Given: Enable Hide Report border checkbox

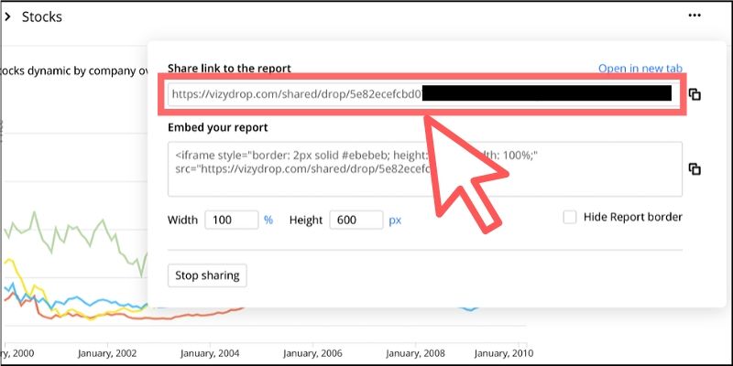Looking at the screenshot, I should coord(569,217).
